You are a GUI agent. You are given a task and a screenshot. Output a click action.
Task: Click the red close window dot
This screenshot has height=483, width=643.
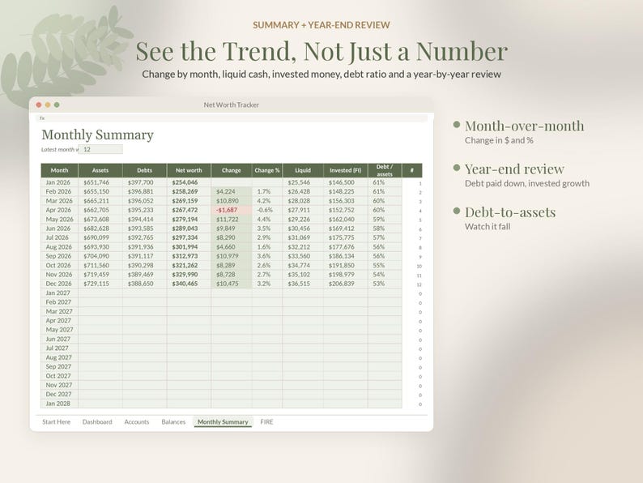tap(39, 105)
